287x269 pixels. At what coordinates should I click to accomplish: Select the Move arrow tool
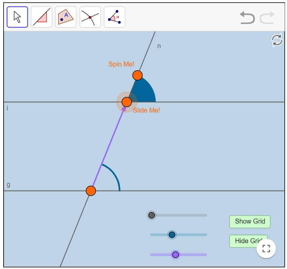17,17
